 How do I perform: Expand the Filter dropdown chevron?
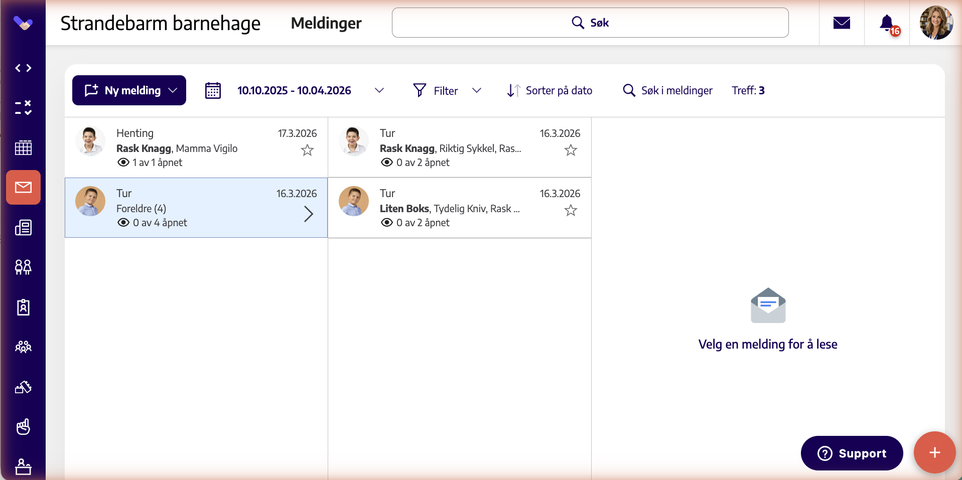pos(477,90)
